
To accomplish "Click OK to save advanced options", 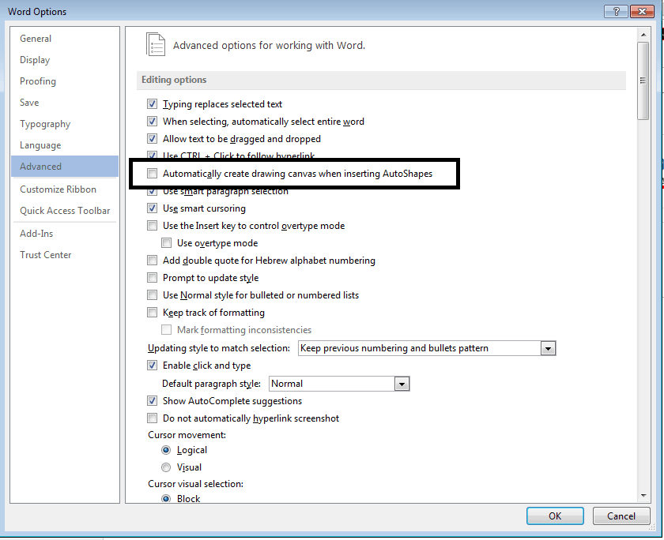I will 555,516.
